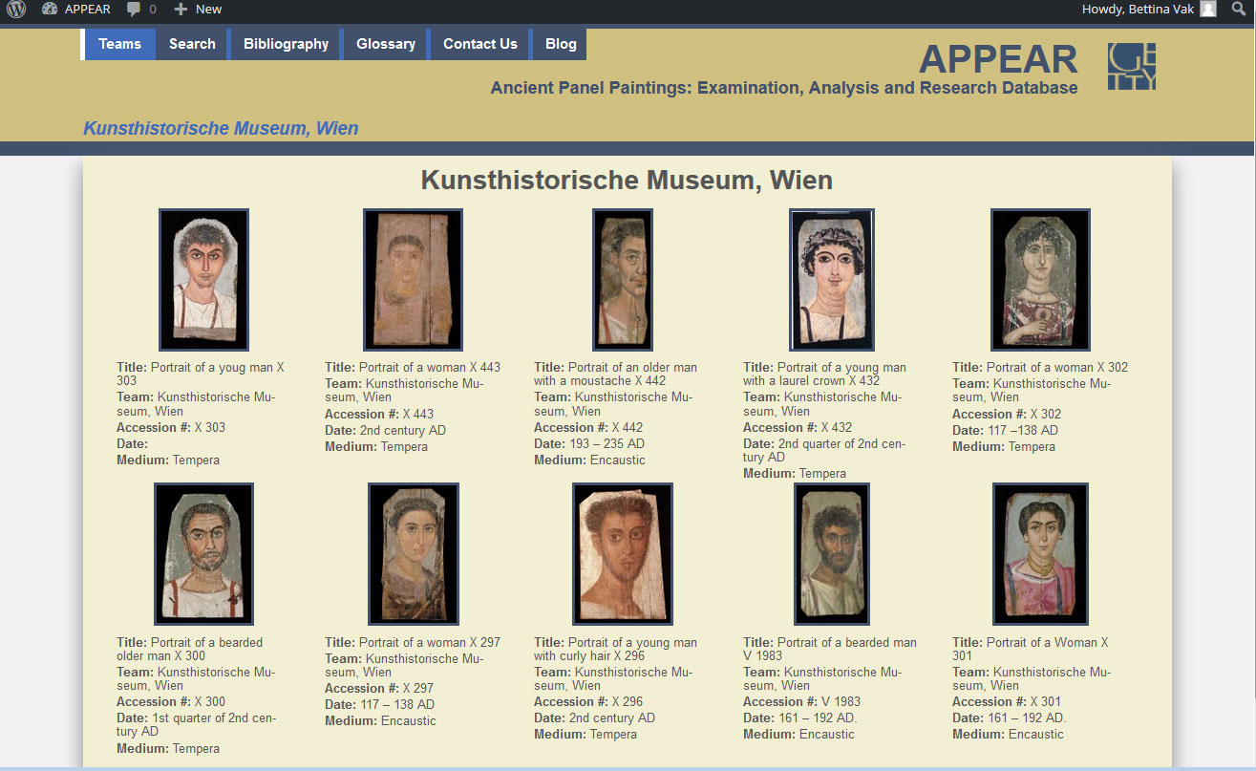Viewport: 1256px width, 771px height.
Task: Go to the Bibliography tab
Action: pos(286,44)
